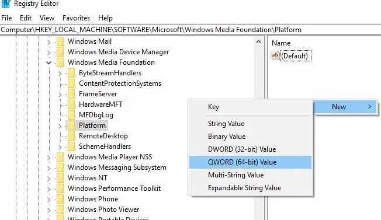Select the Windows Phone folder icon
The width and height of the screenshot is (381, 220).
click(x=61, y=199)
